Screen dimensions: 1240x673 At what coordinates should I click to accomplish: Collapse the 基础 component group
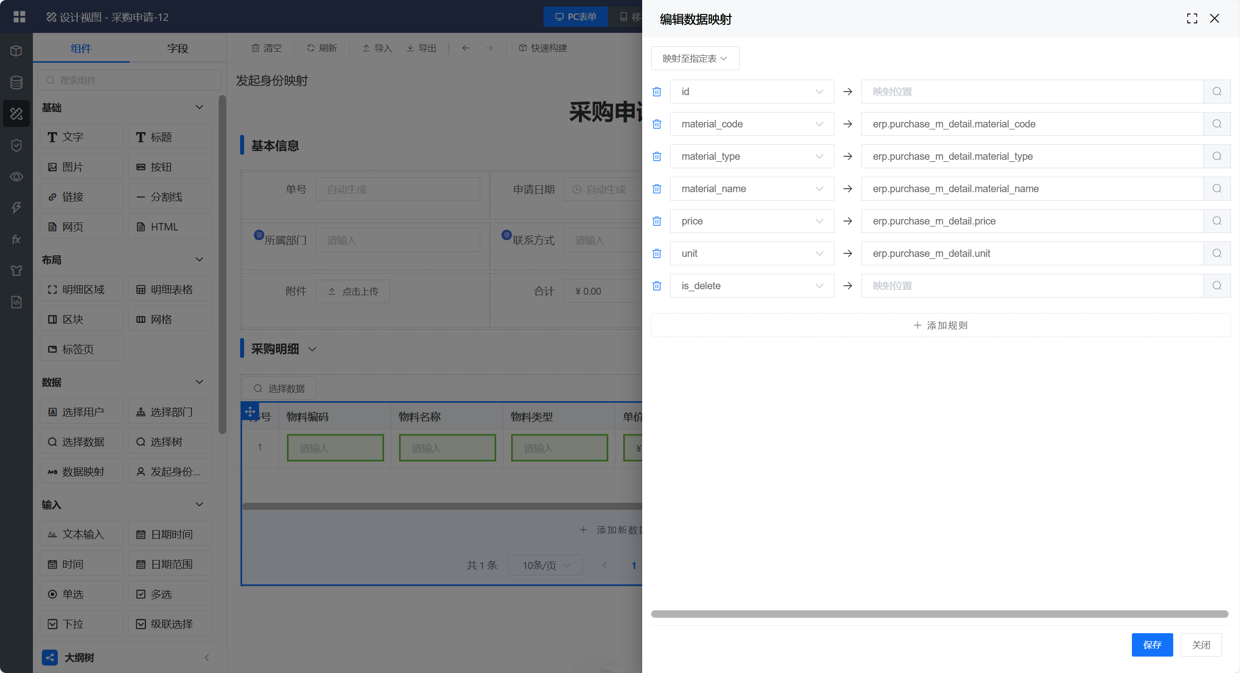click(x=199, y=108)
